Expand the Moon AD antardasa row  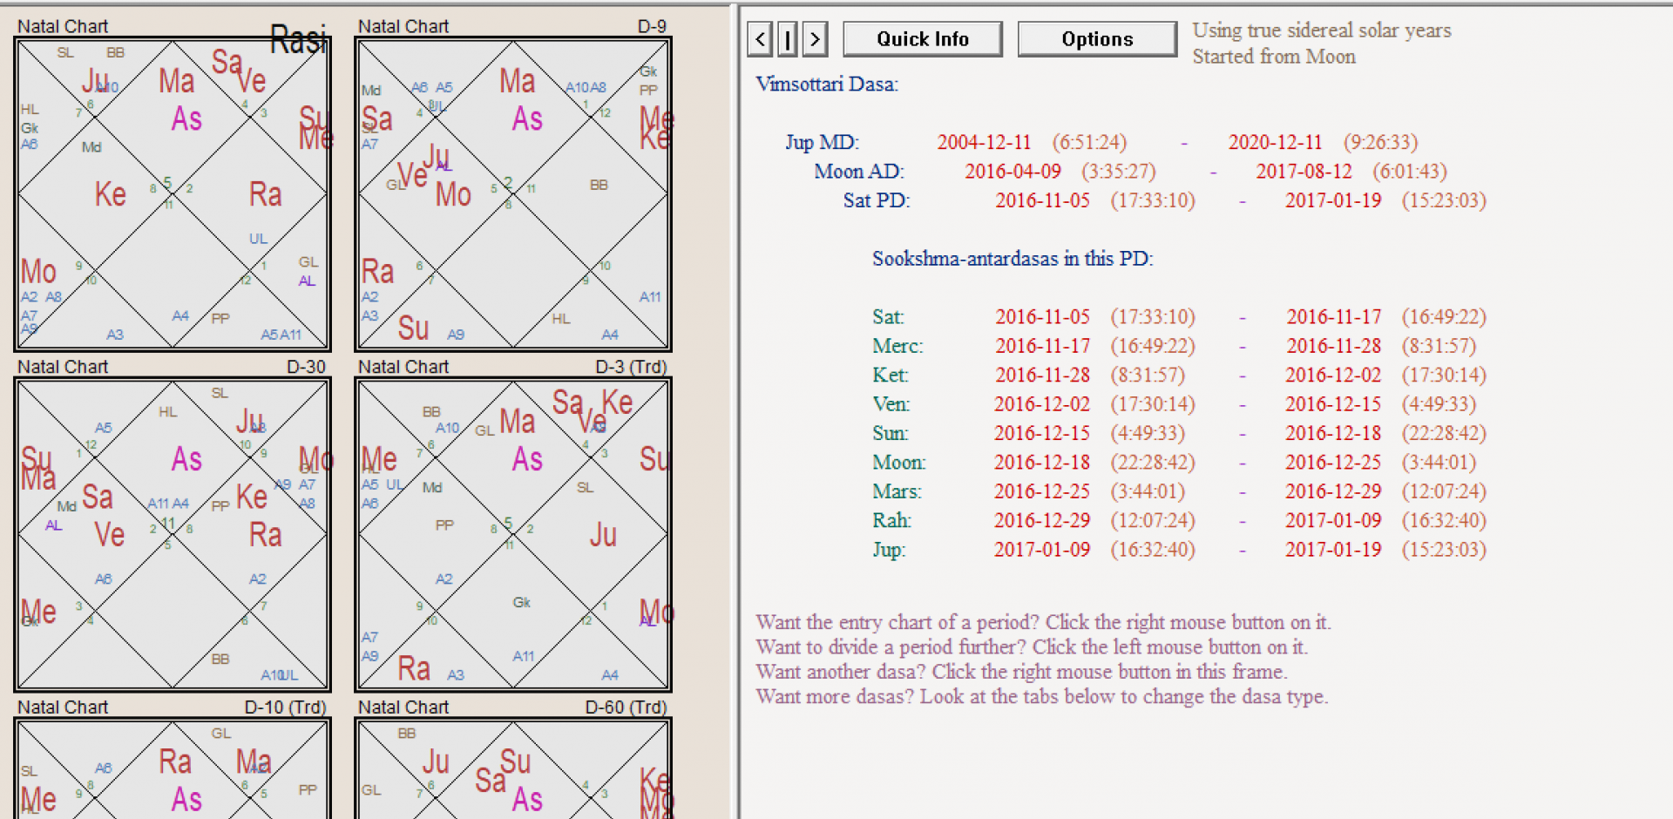pos(858,172)
